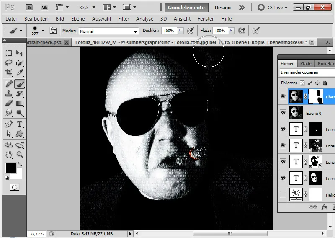Swap foreground and background colors
The image size is (335, 238).
(20, 164)
